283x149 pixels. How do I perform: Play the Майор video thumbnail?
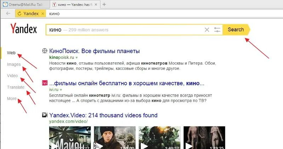tap(70, 138)
